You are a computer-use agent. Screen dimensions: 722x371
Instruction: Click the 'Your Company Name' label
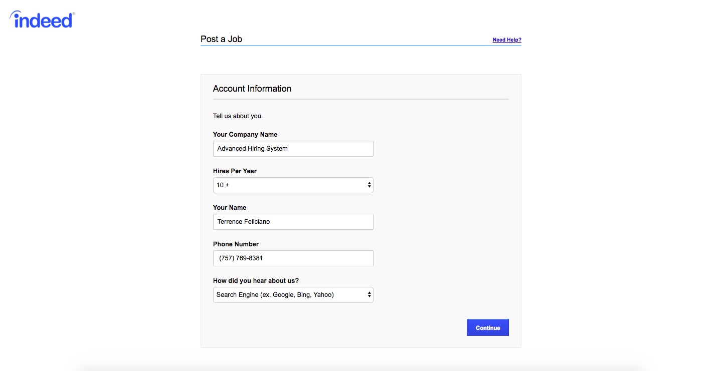click(245, 135)
